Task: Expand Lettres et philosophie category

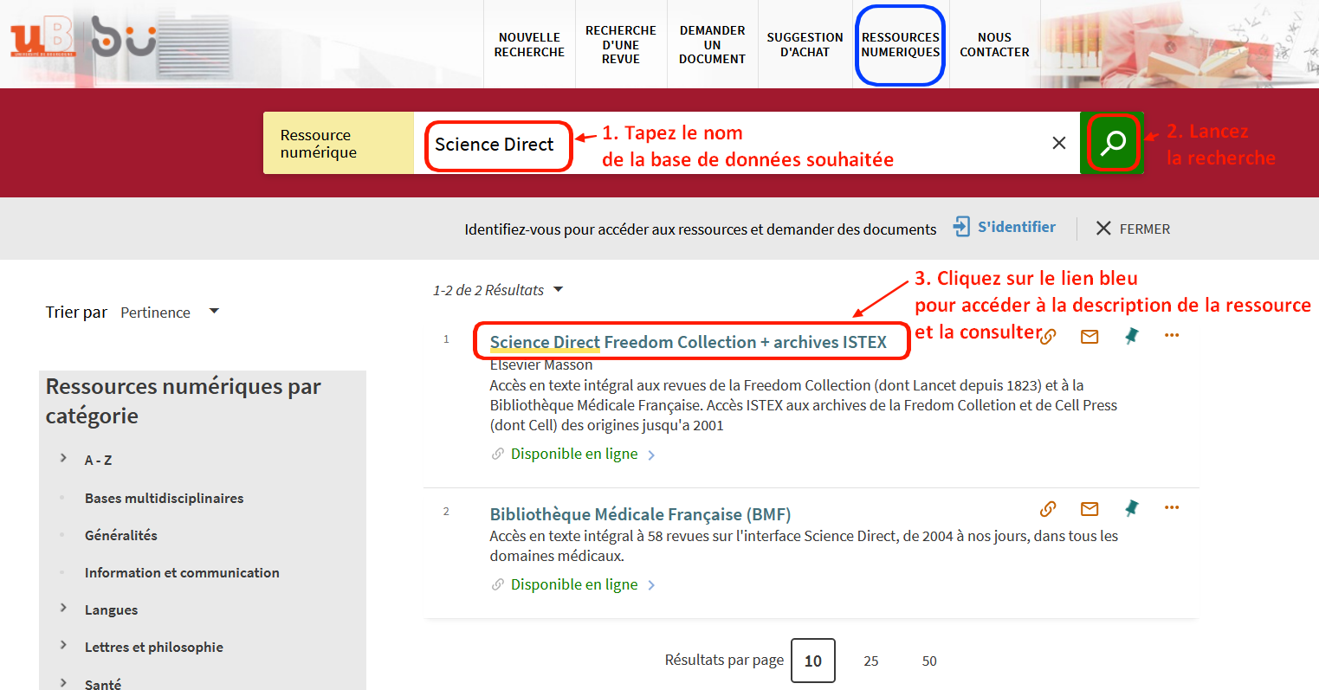Action: (63, 646)
